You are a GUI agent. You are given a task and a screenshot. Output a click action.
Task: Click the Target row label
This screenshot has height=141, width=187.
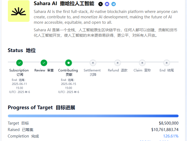pos(18,123)
